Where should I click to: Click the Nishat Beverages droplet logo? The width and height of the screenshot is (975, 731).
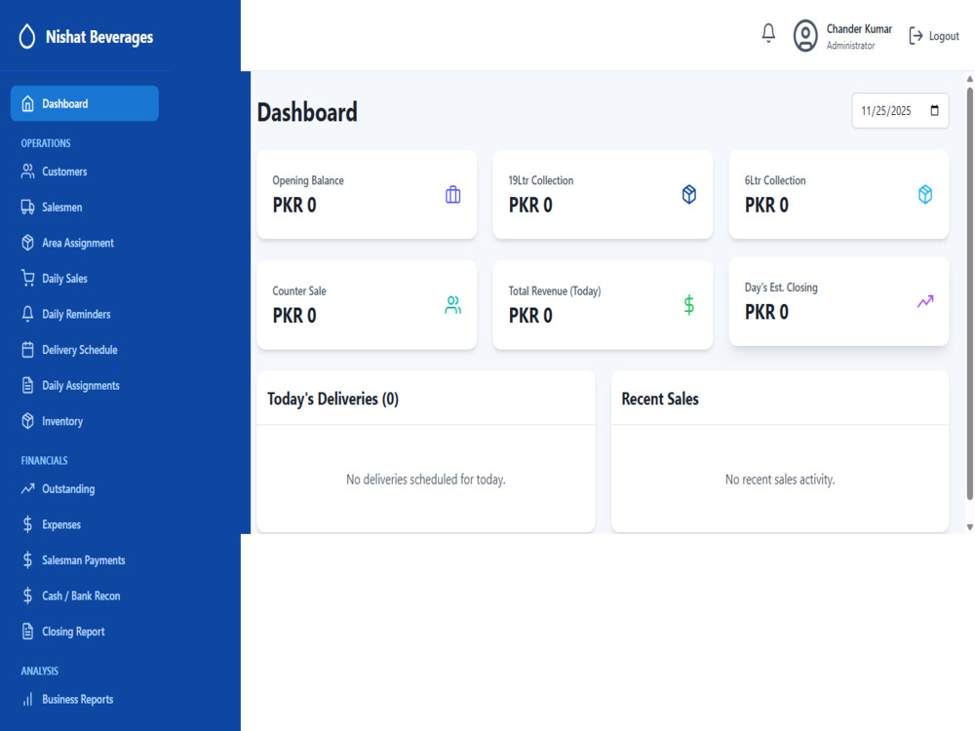point(26,37)
